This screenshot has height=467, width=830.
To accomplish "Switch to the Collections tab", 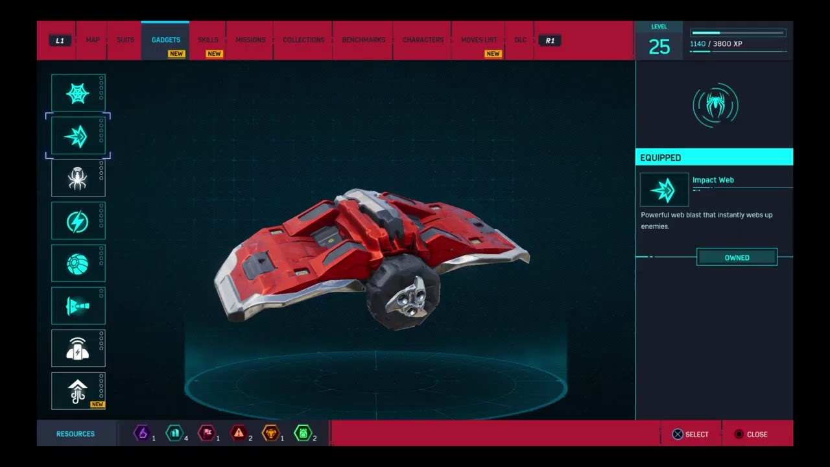I will [x=303, y=40].
